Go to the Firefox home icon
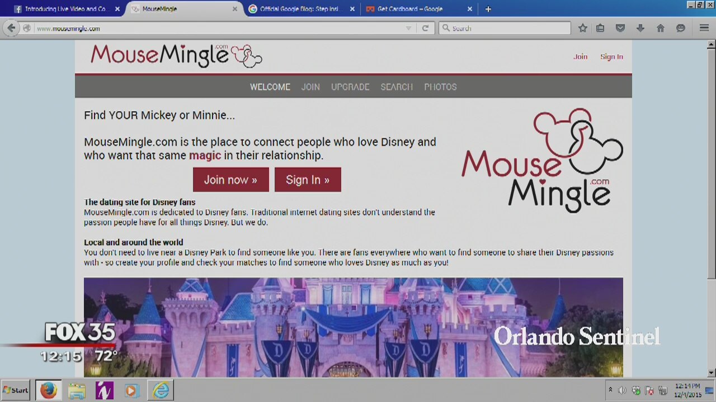716x402 pixels. [x=661, y=28]
